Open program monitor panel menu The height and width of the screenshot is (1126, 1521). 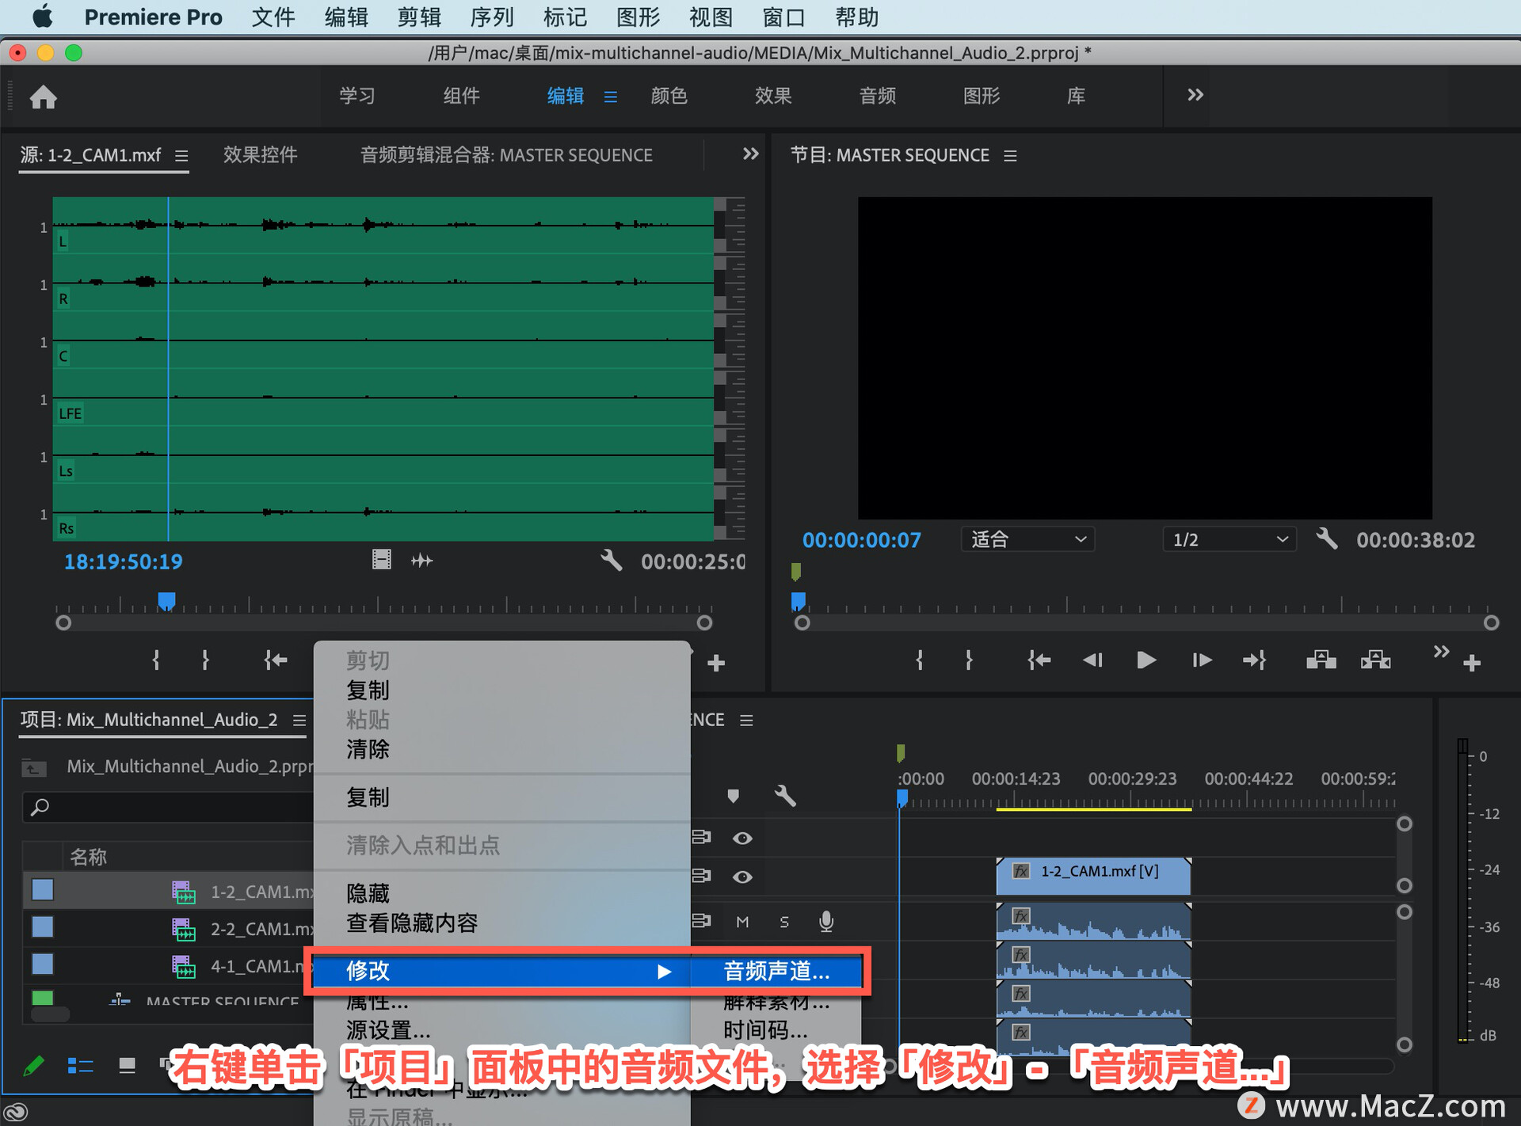click(x=1010, y=156)
